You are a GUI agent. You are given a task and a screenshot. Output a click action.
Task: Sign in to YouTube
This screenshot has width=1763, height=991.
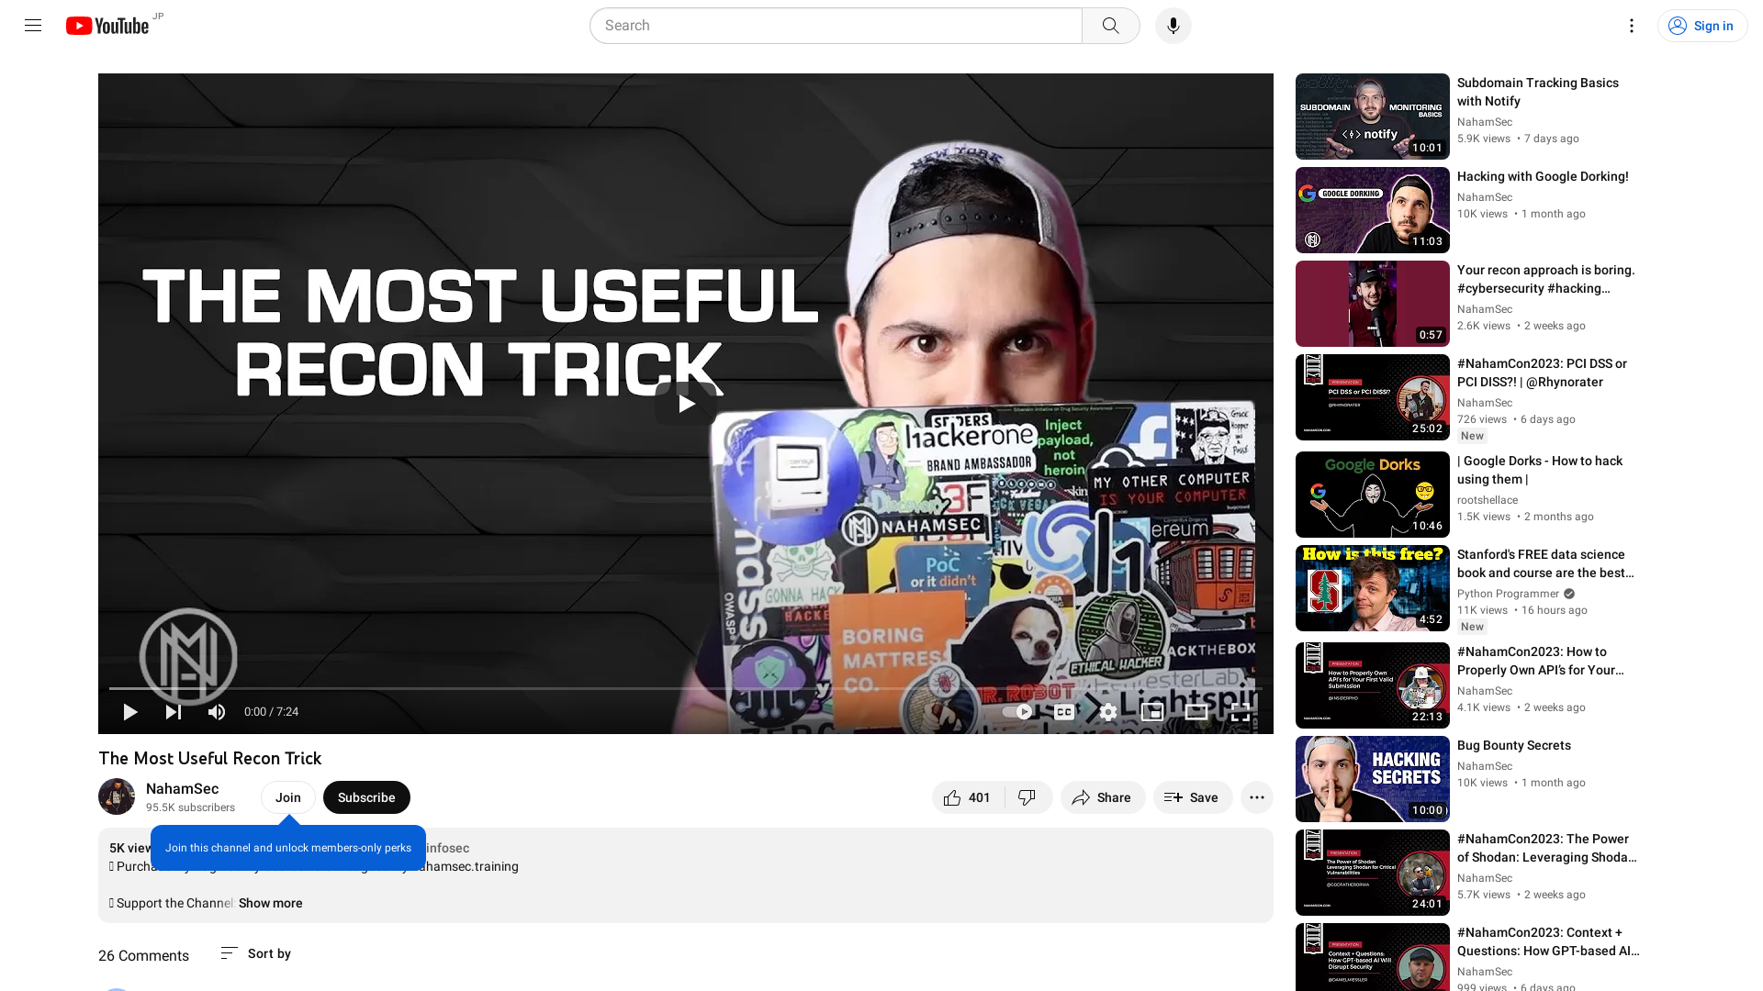pos(1701,26)
